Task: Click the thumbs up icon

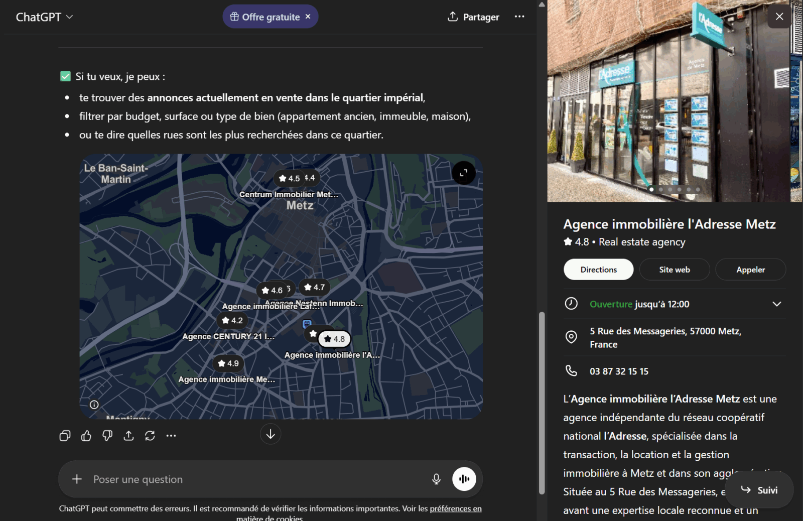Action: point(86,436)
